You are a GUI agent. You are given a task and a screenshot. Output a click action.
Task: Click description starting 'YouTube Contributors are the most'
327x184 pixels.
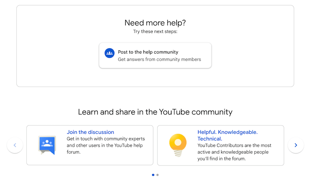pyautogui.click(x=234, y=152)
